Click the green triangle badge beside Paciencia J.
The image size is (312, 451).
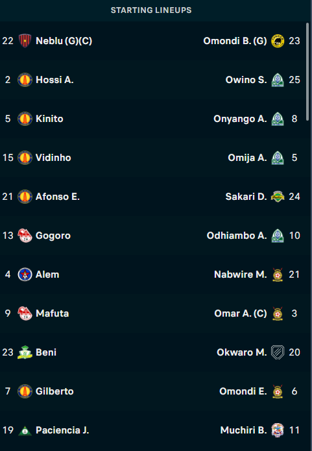coord(25,431)
